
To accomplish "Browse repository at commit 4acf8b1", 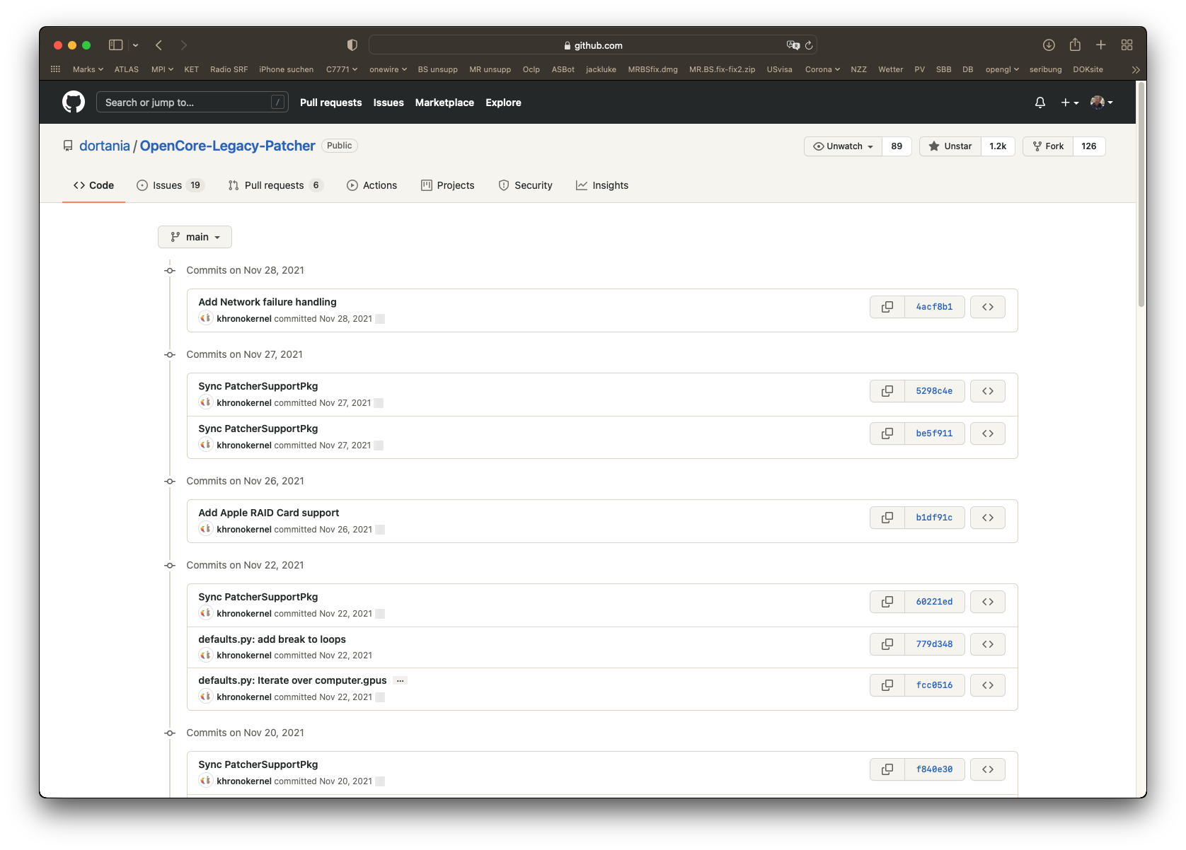I will 988,307.
